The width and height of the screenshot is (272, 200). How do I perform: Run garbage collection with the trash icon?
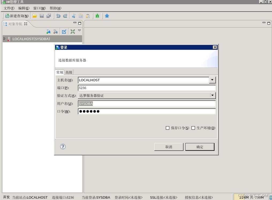[x=270, y=198]
